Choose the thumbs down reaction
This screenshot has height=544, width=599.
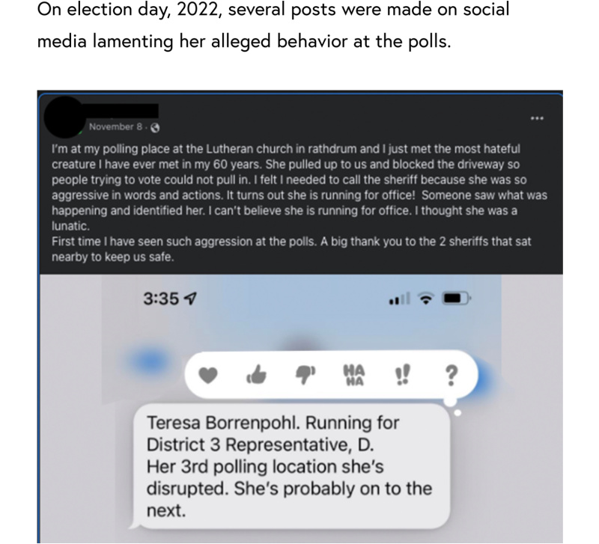[x=305, y=375]
